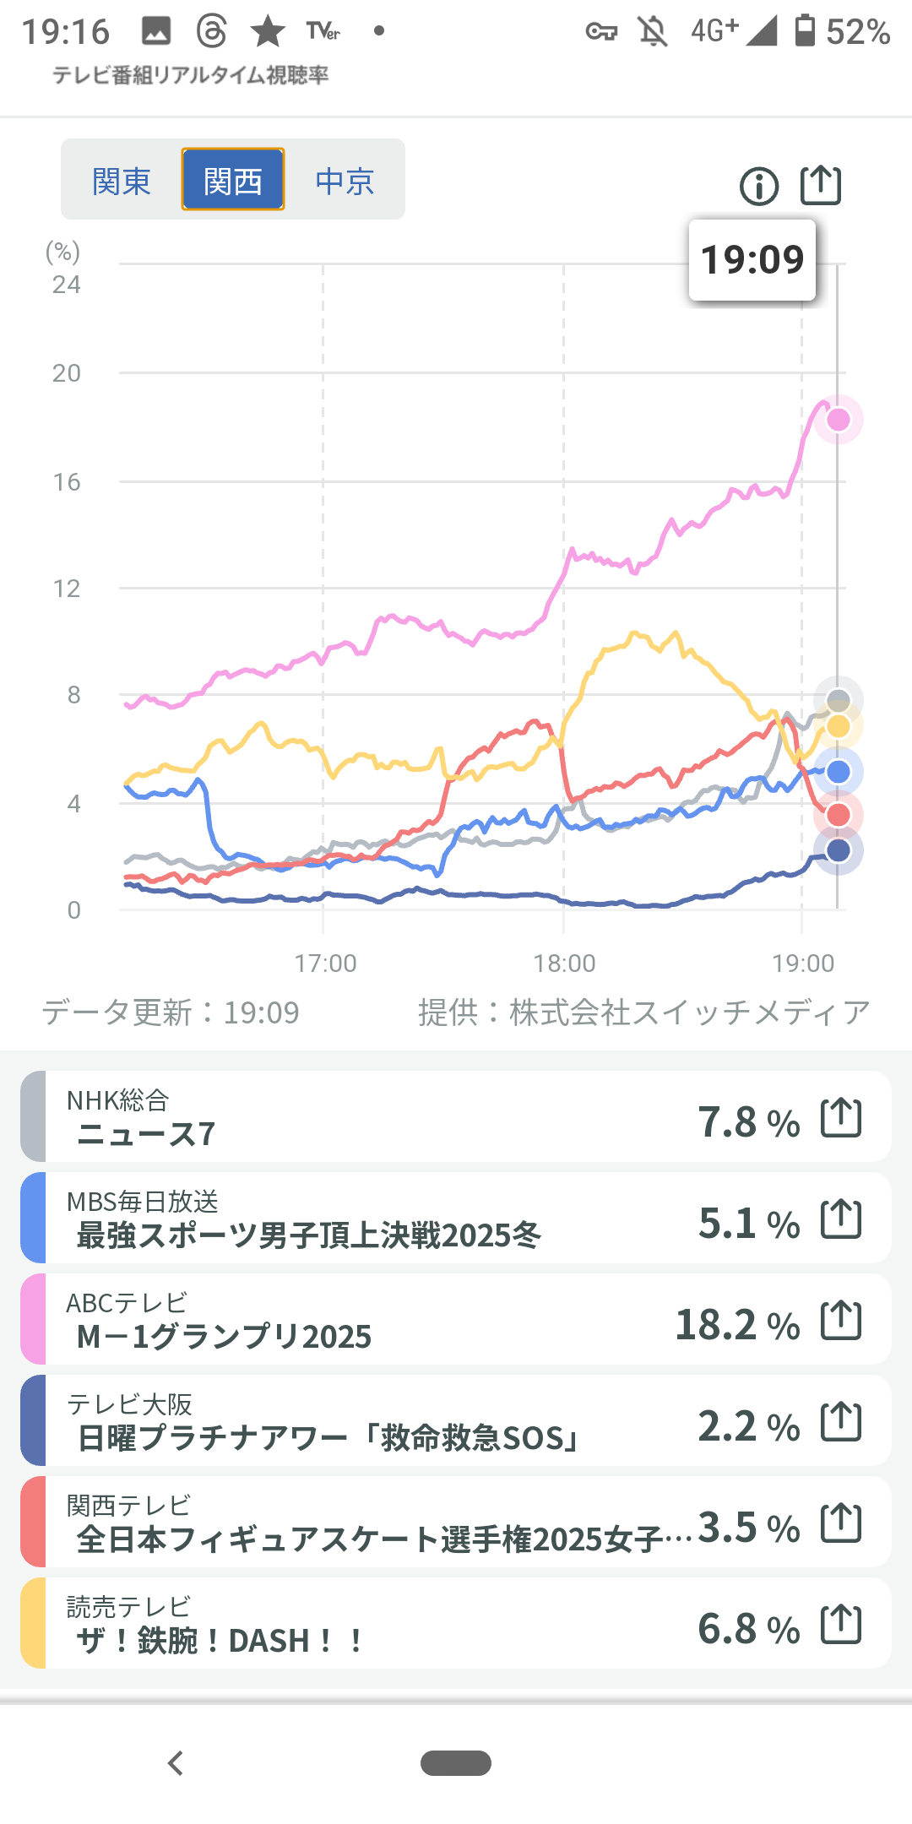The width and height of the screenshot is (912, 1824).
Task: Tap the yellow color bar for 読売テレビ
Action: click(33, 1624)
